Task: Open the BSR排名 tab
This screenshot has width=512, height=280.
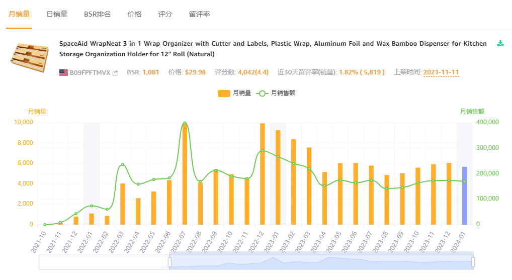Action: 97,14
